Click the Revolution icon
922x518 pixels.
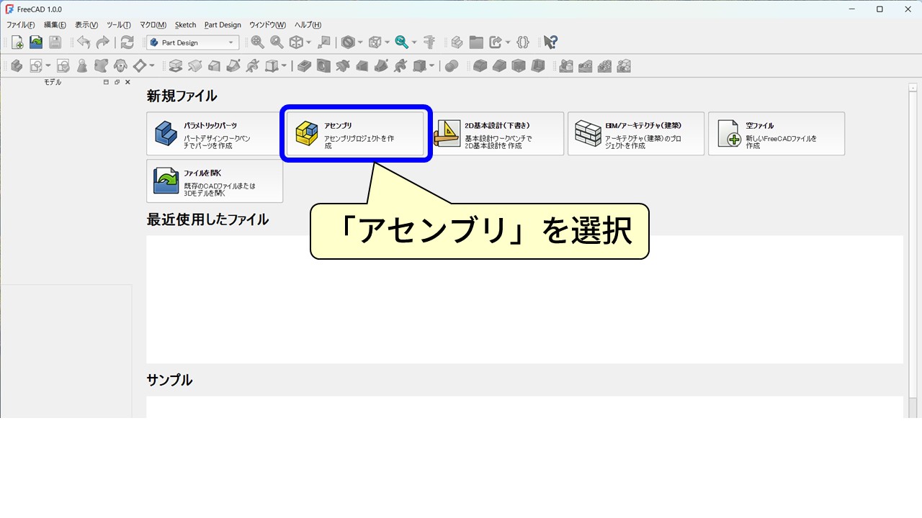(x=194, y=65)
